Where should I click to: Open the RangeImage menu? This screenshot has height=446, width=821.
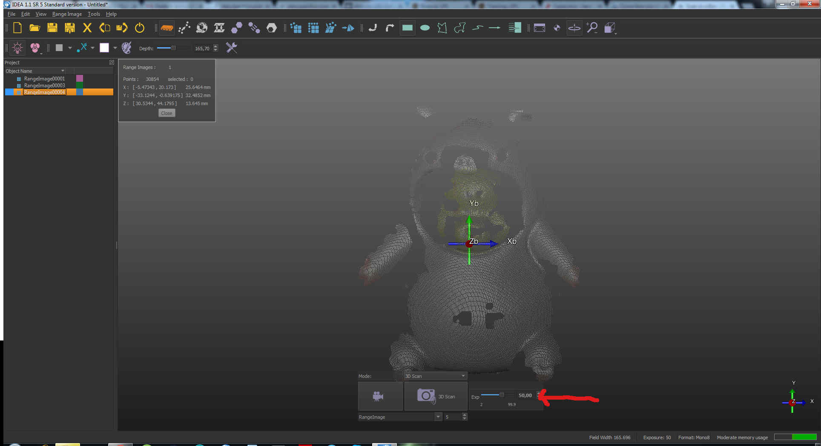[x=67, y=14]
